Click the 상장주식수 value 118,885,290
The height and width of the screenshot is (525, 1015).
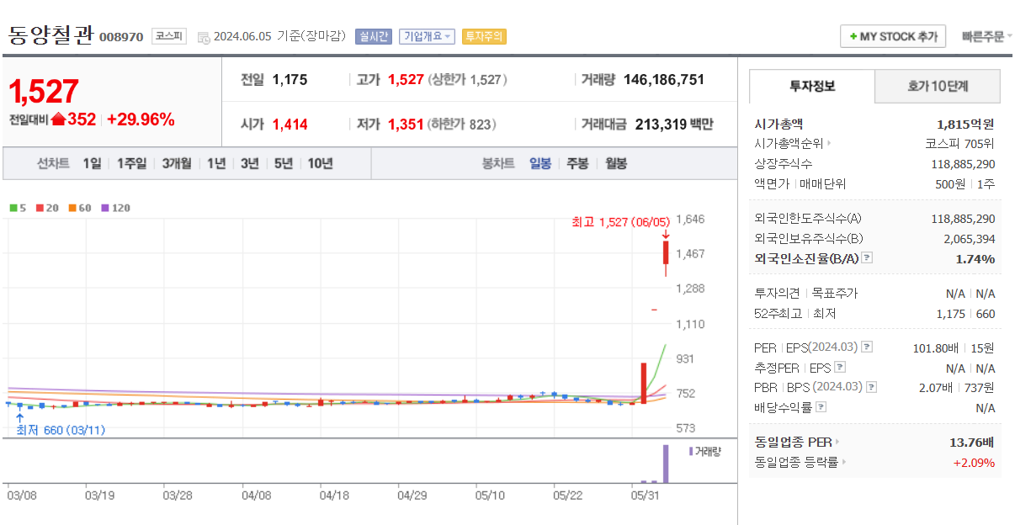963,163
